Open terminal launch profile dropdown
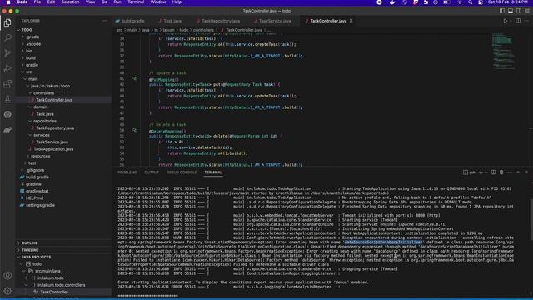The image size is (533, 300). (486, 172)
